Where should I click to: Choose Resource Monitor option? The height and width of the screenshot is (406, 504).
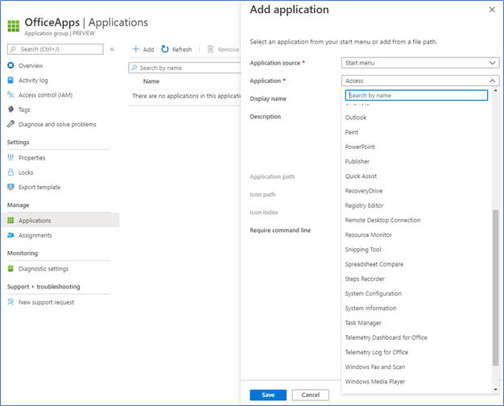click(x=369, y=234)
